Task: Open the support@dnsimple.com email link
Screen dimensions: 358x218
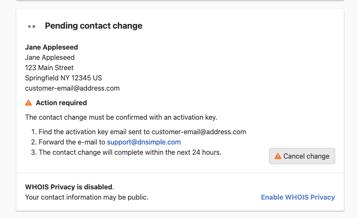Action: (144, 142)
